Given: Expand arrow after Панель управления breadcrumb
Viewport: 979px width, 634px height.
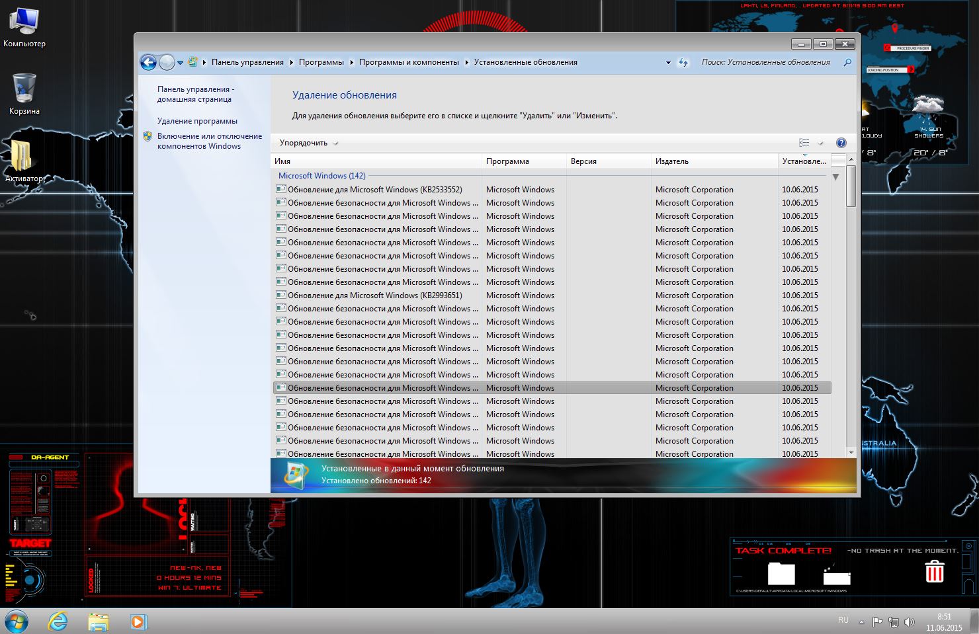Looking at the screenshot, I should pos(291,62).
